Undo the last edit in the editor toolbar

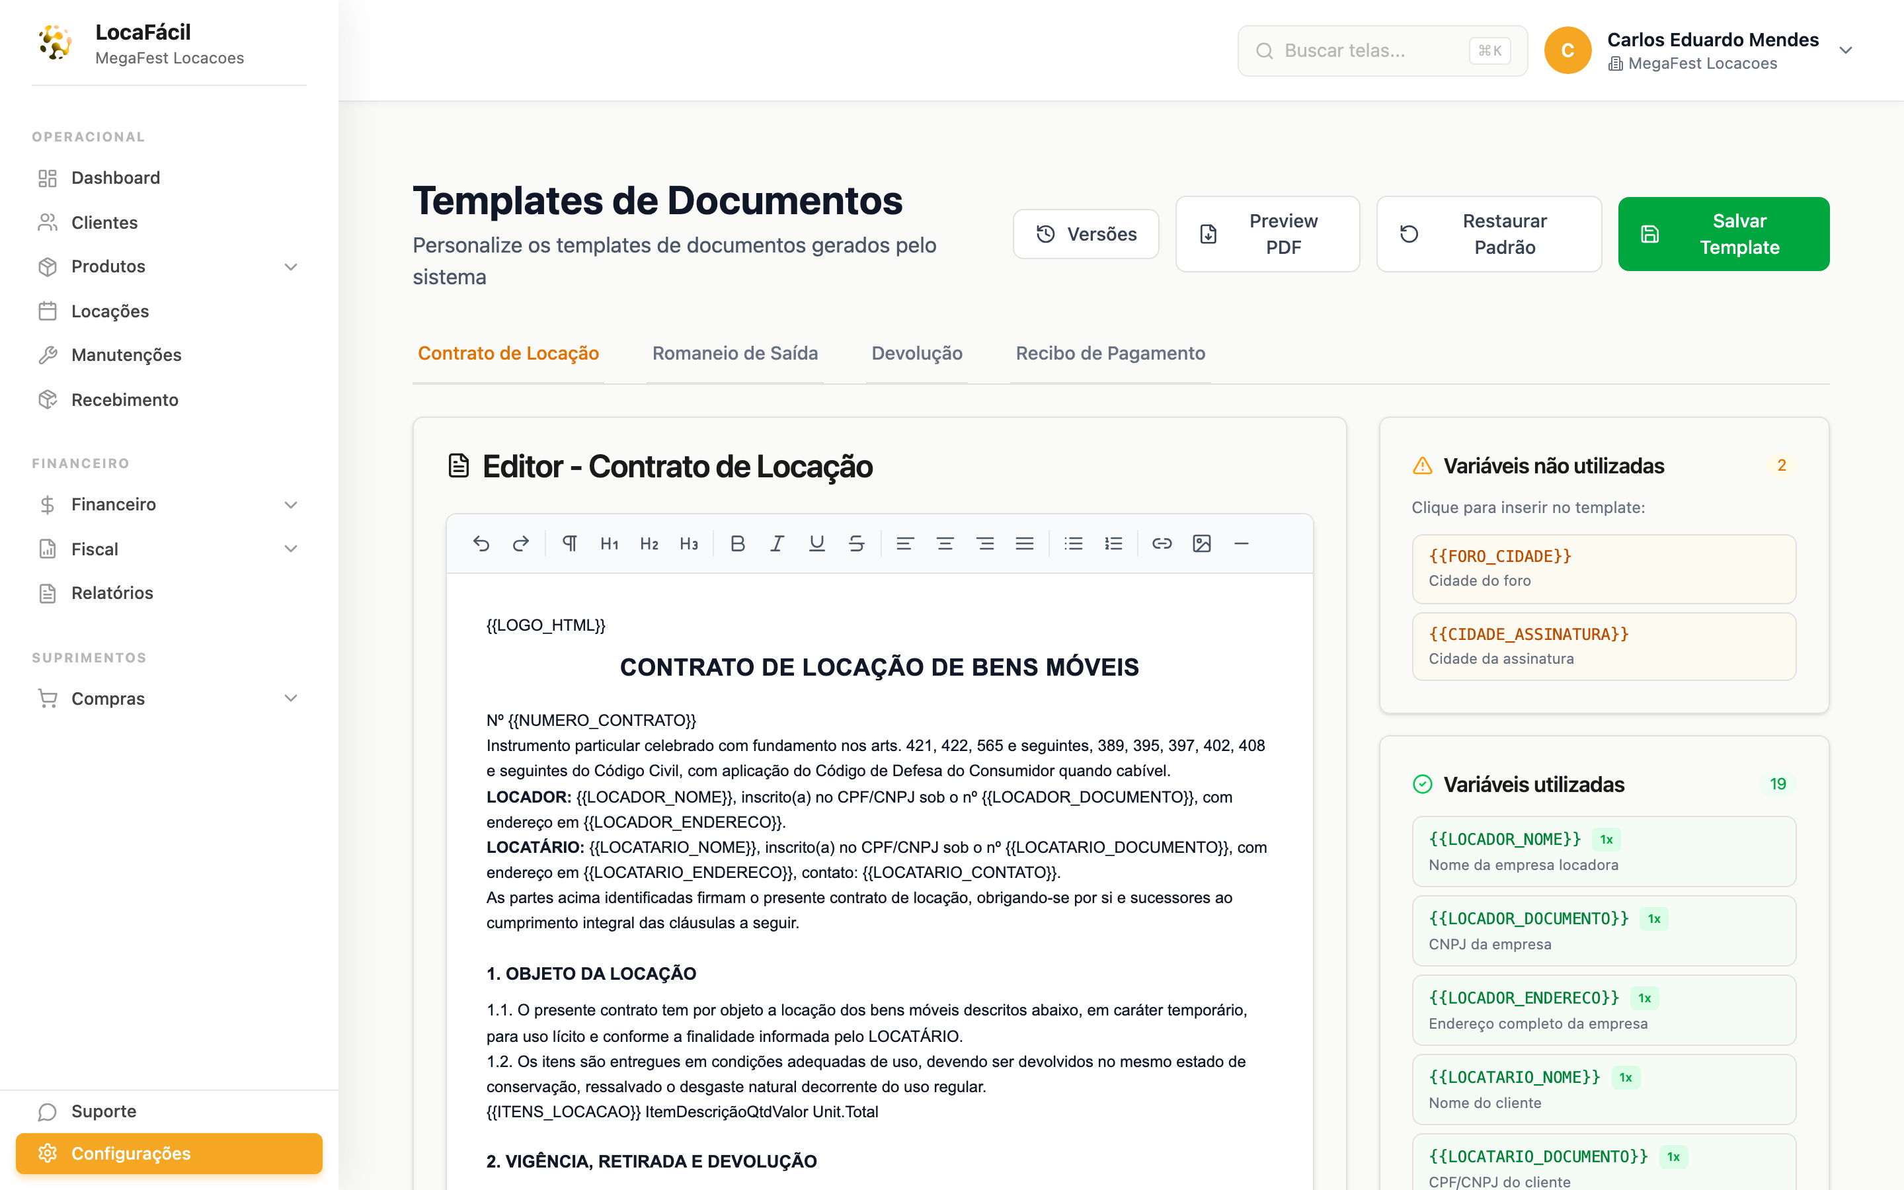481,543
